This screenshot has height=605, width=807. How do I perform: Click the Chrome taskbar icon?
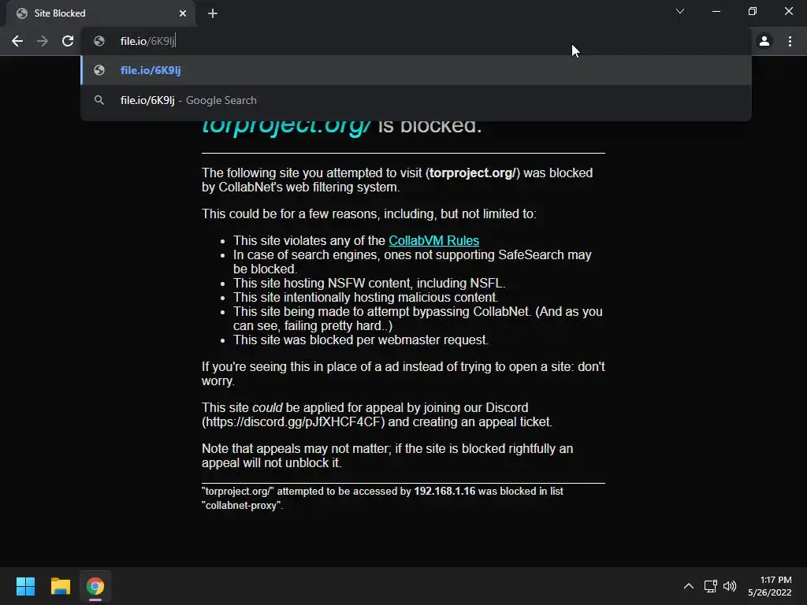tap(95, 586)
